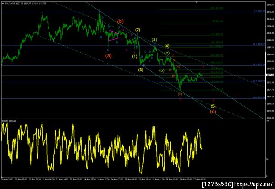
Task: Select the red 4 wave label
Action: click(203, 67)
